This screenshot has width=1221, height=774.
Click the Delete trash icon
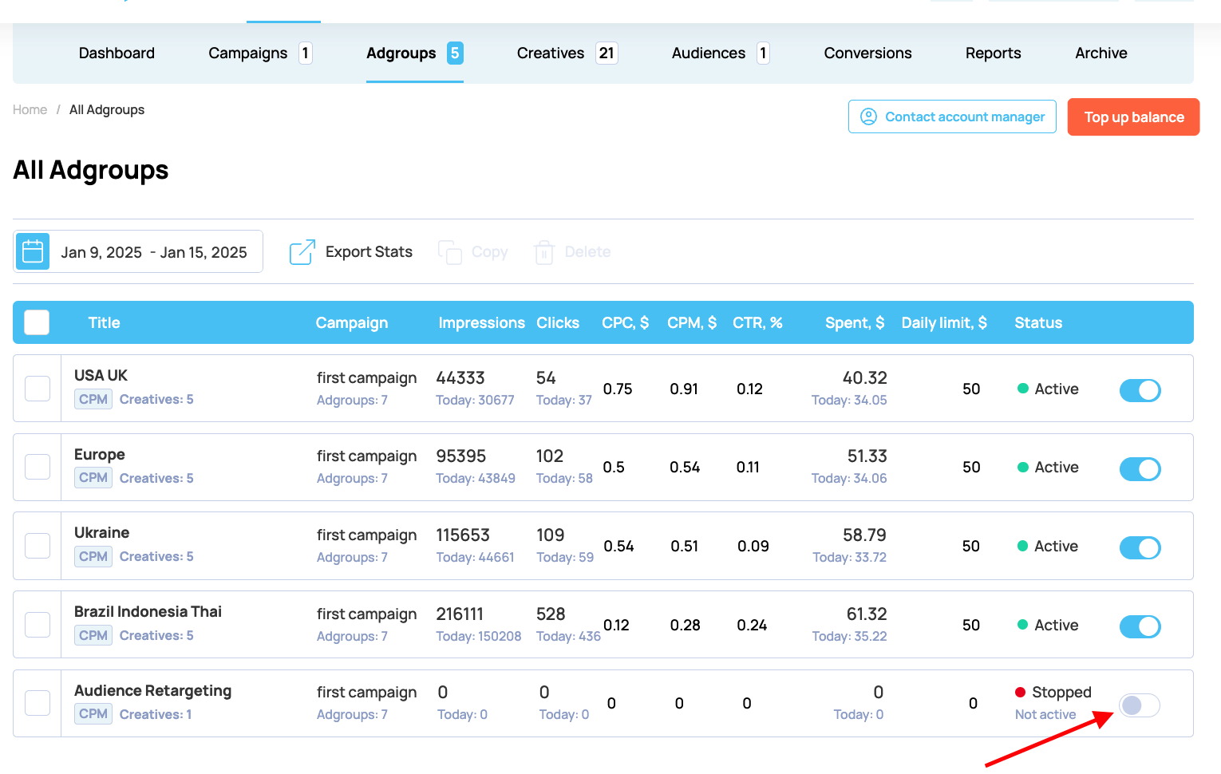click(543, 251)
